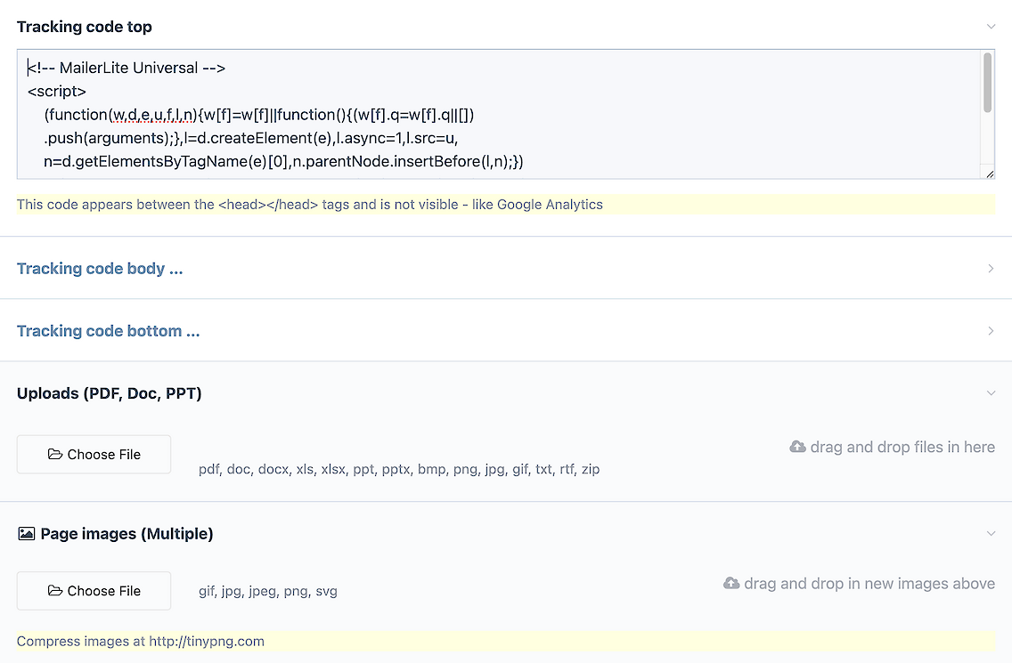
Task: Collapse the Uploads section with its chevron
Action: click(991, 393)
